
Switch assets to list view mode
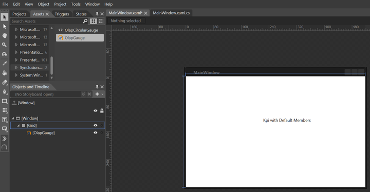coord(101,21)
